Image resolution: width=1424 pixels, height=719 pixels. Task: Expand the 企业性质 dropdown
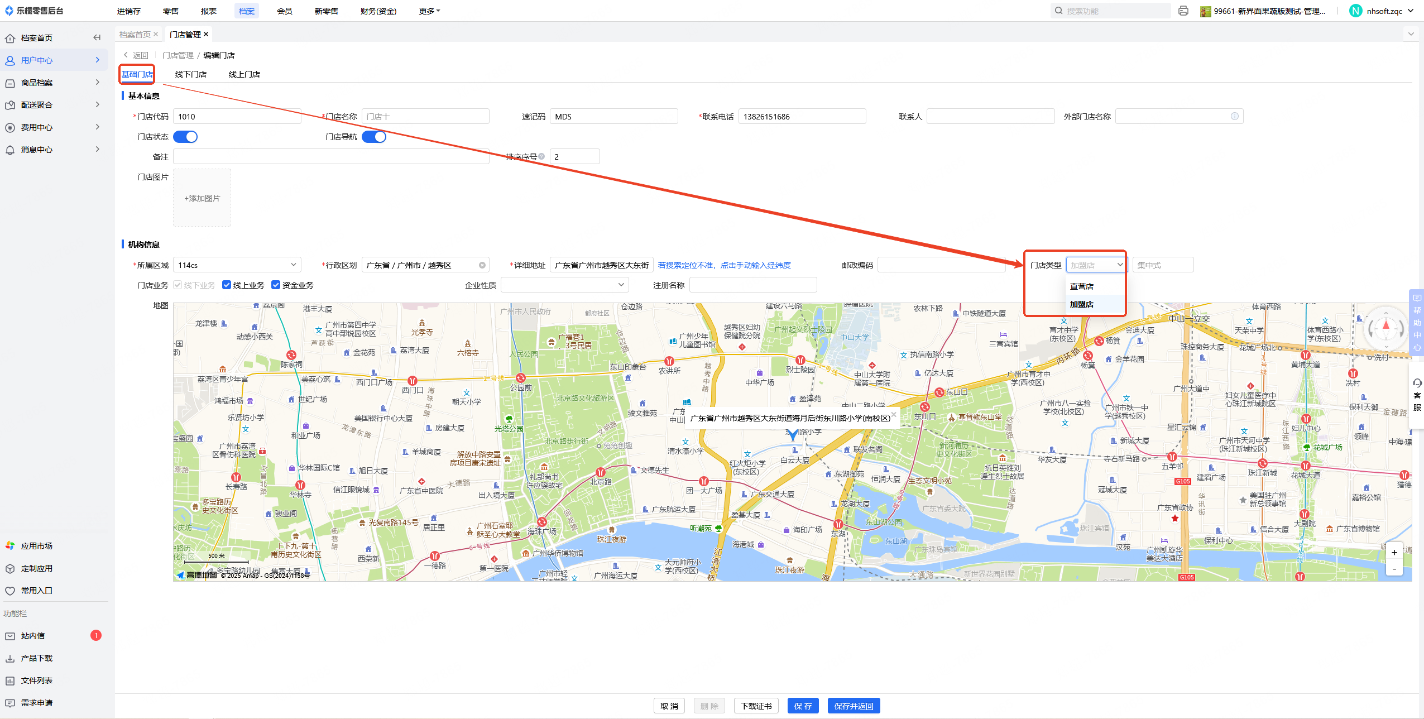[564, 285]
